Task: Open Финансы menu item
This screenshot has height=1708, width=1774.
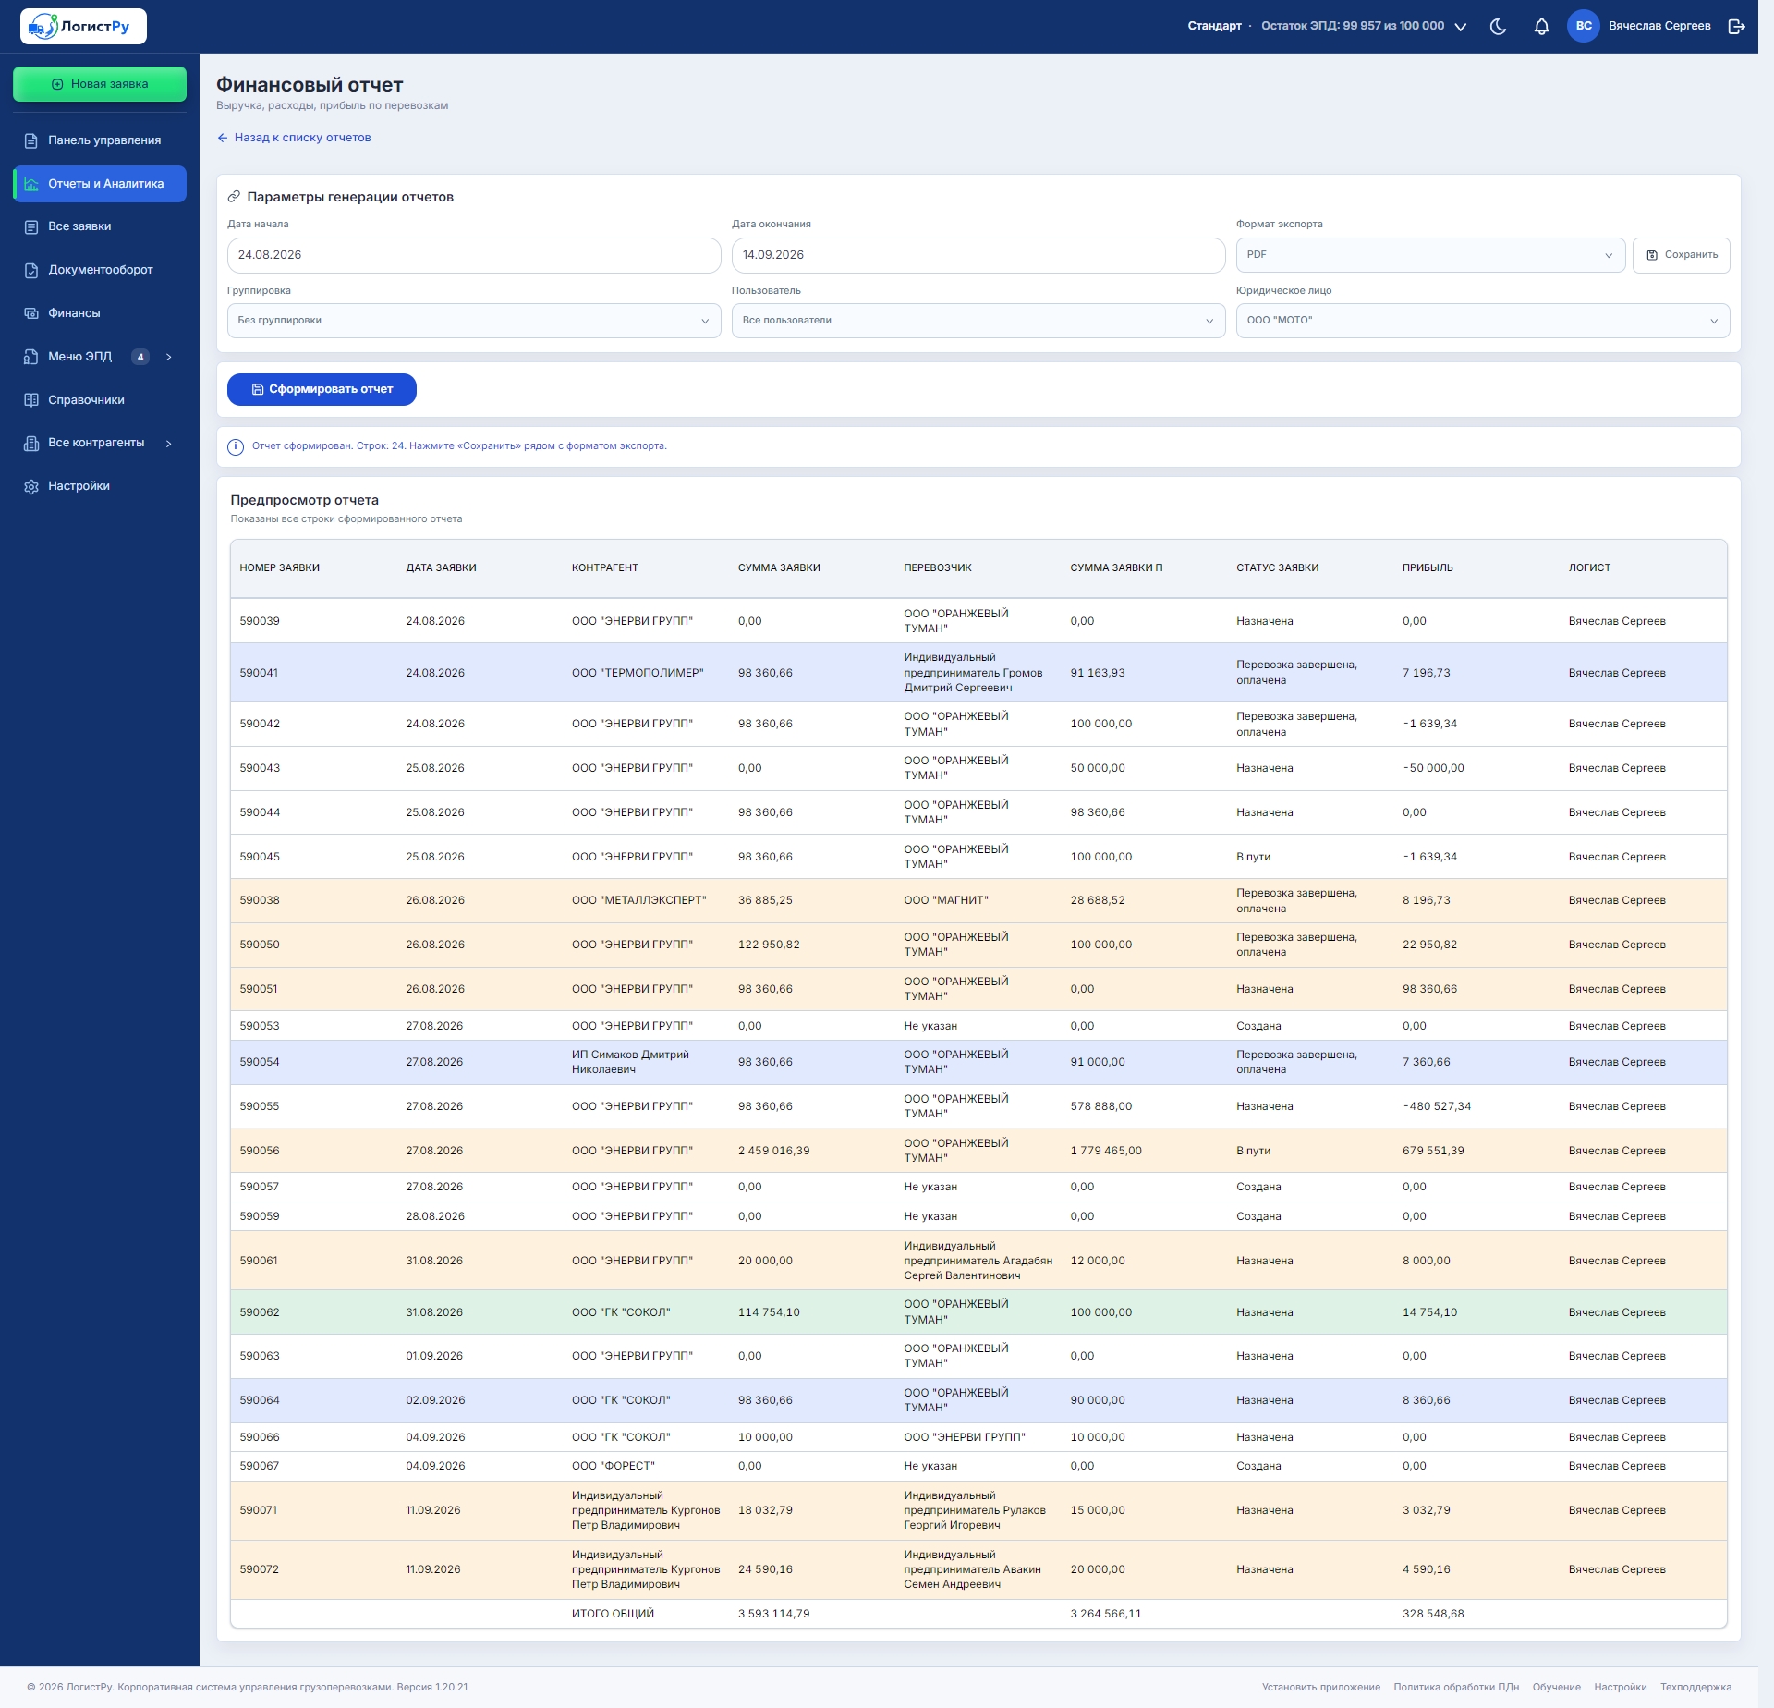Action: pyautogui.click(x=100, y=313)
